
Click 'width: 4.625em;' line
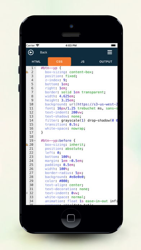click(60, 96)
